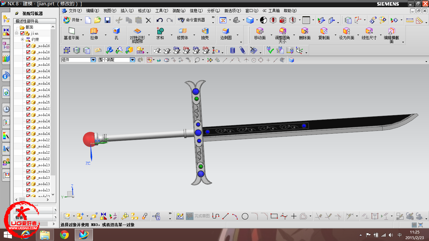Click the navigator horizontal scrollbar thumb
Image resolution: width=429 pixels, height=241 pixels.
[22, 200]
